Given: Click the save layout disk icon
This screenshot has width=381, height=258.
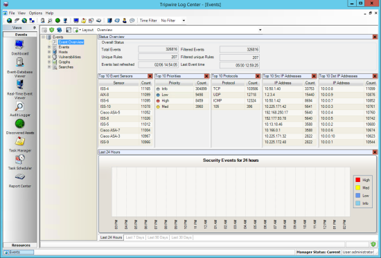Looking at the screenshot, I should coord(69,30).
